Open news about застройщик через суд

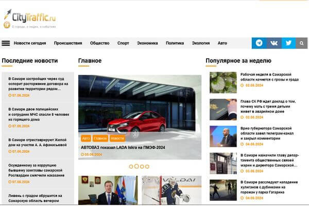(x=38, y=84)
